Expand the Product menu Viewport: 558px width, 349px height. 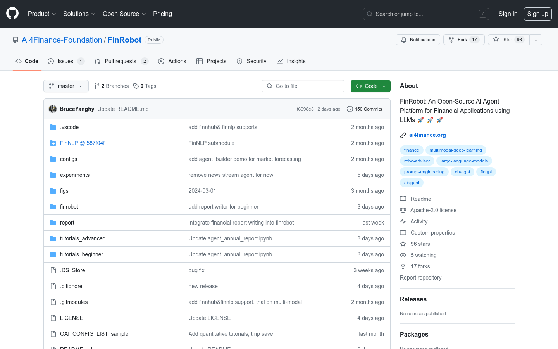pos(42,14)
